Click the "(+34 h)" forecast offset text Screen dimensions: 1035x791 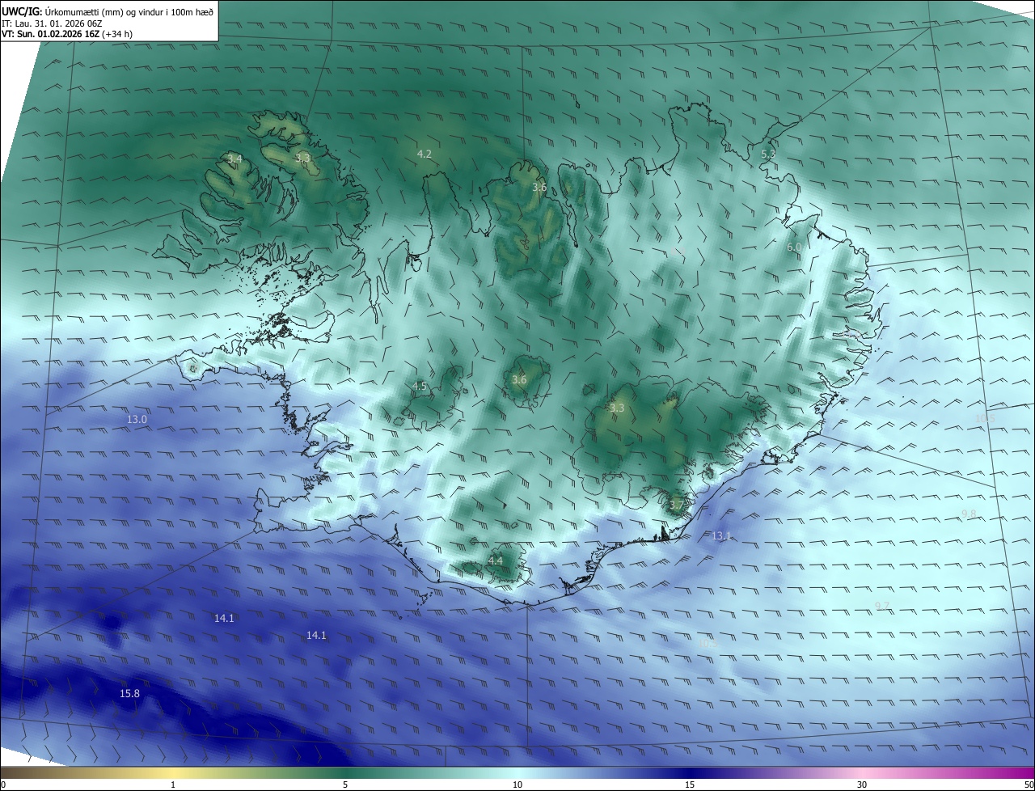[x=117, y=34]
